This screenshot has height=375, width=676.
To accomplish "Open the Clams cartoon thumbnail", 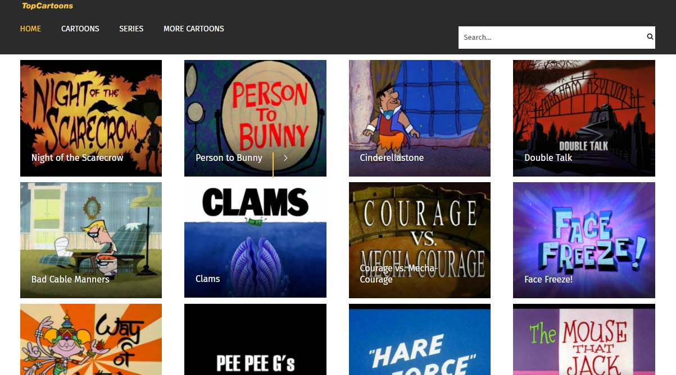I will point(255,240).
